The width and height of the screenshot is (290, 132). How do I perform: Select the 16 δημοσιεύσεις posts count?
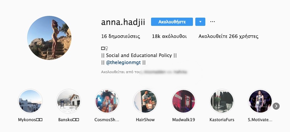coord(121,36)
